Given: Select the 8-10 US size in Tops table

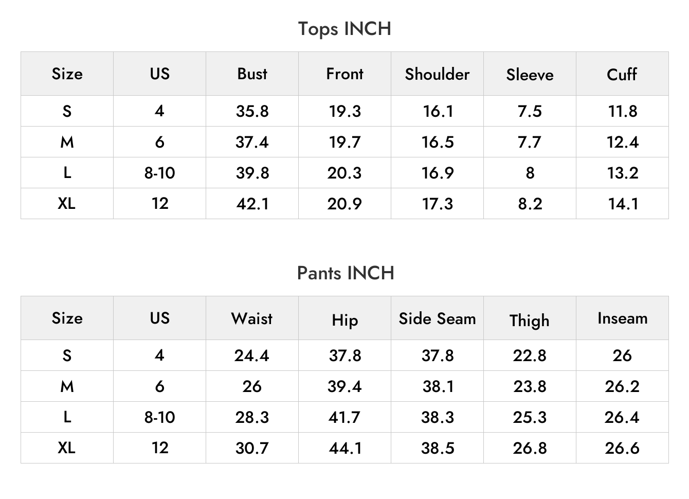Looking at the screenshot, I should tap(159, 173).
